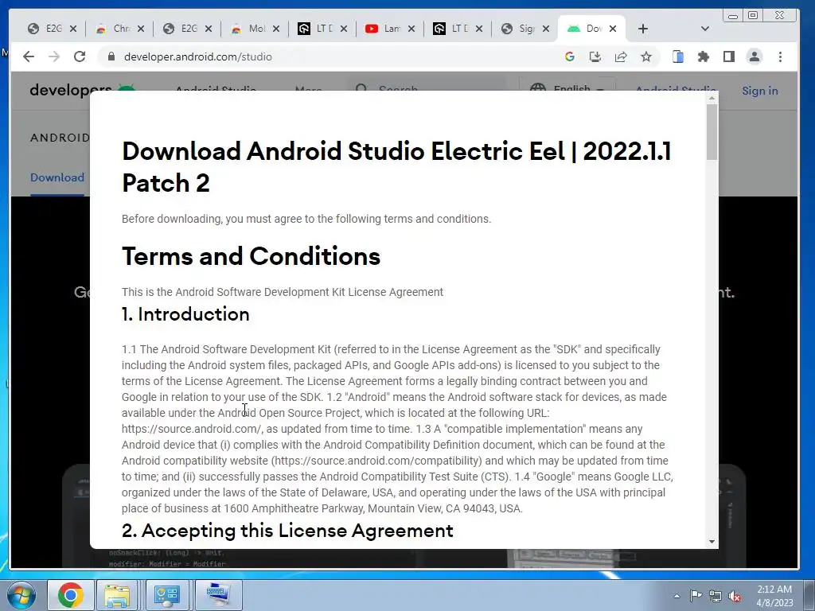Close the active Dov Android tab
This screenshot has height=611, width=815.
[x=613, y=29]
